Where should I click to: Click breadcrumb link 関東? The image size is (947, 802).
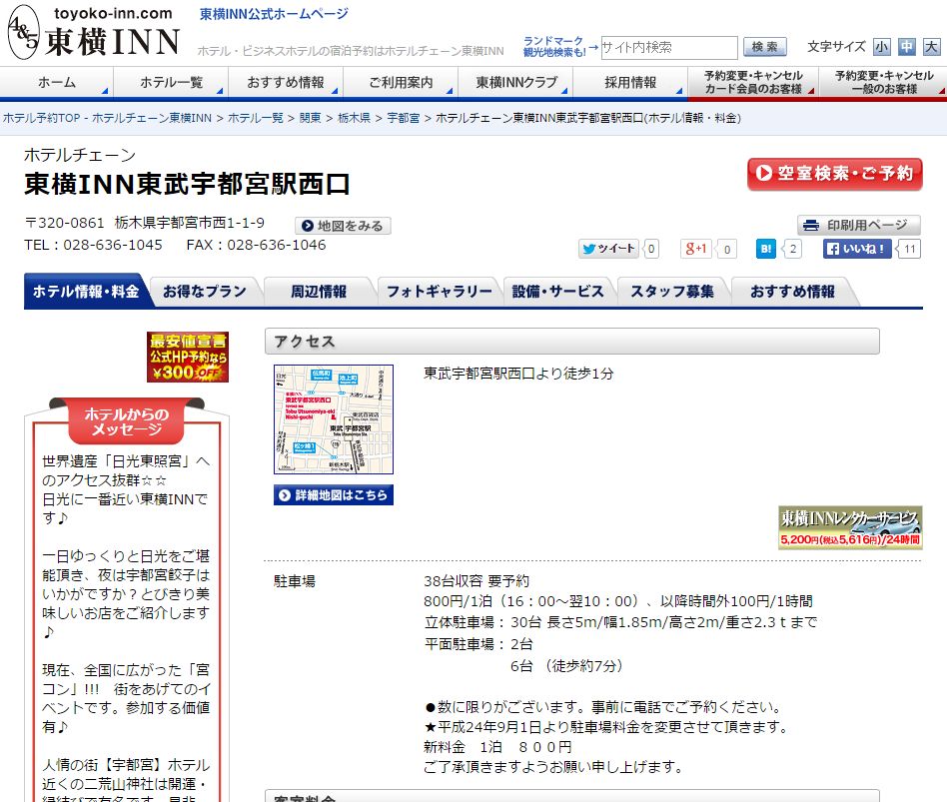311,118
